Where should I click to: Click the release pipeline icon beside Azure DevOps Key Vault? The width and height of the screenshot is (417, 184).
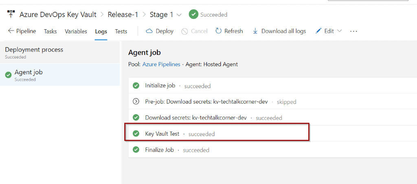[x=11, y=14]
